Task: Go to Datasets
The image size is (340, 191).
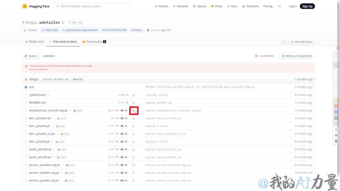Action: click(x=181, y=6)
